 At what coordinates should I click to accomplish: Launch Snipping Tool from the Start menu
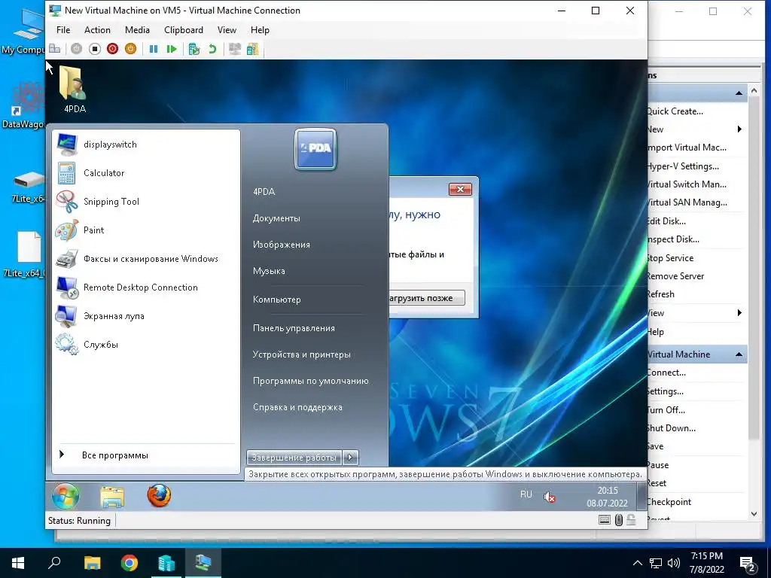pyautogui.click(x=147, y=202)
